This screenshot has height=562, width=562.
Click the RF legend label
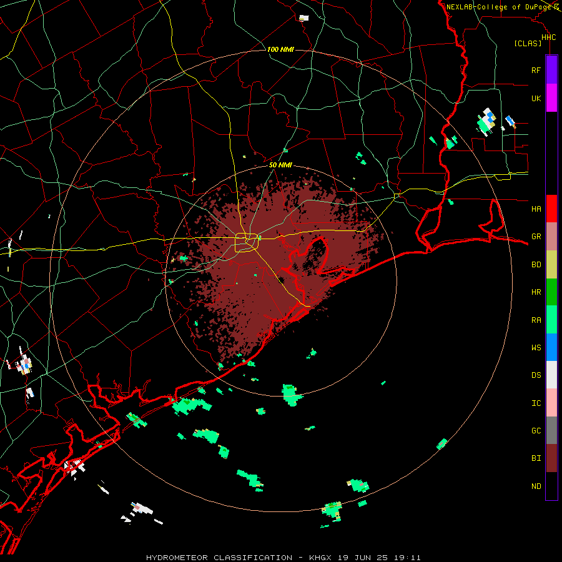tap(536, 70)
